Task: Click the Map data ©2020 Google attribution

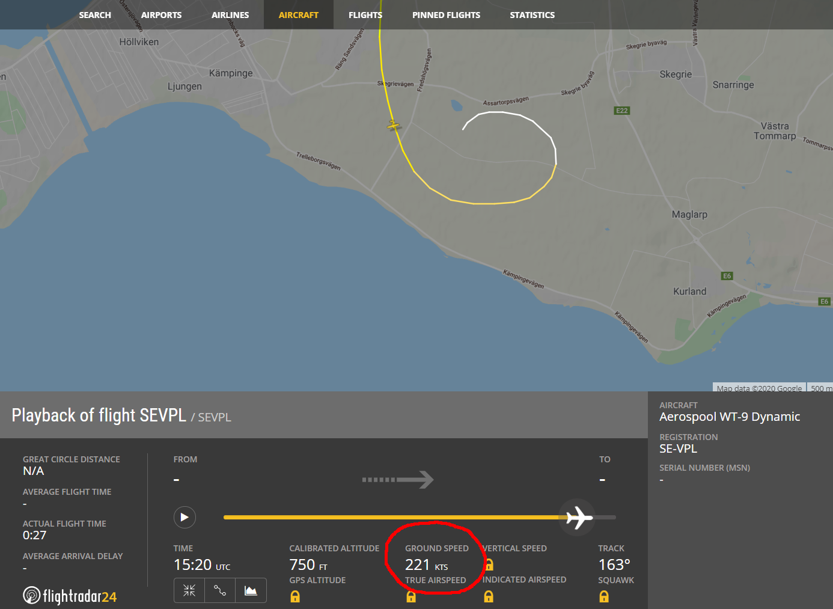Action: click(759, 388)
